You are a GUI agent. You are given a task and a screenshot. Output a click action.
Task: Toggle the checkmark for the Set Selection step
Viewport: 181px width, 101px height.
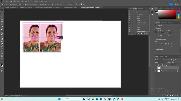(129, 15)
